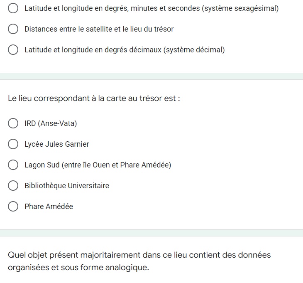Screen dimensions: 303x283
Task: Choose the satellite distances radio button
Action: tap(13, 29)
